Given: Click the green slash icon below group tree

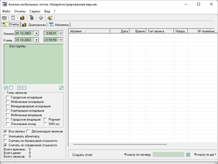Looking at the screenshot, I should pos(61,88).
